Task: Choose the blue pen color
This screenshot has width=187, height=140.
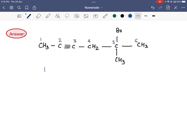Action: (x=130, y=16)
